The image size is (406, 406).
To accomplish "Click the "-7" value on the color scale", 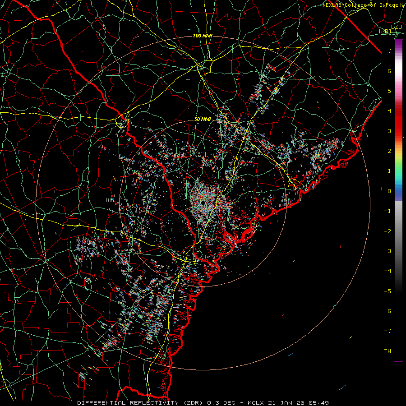I will [x=388, y=331].
